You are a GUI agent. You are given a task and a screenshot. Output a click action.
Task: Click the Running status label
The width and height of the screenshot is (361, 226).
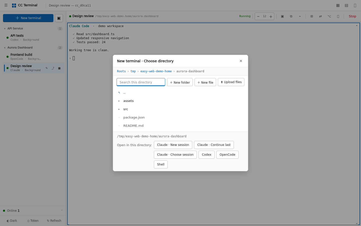245,16
